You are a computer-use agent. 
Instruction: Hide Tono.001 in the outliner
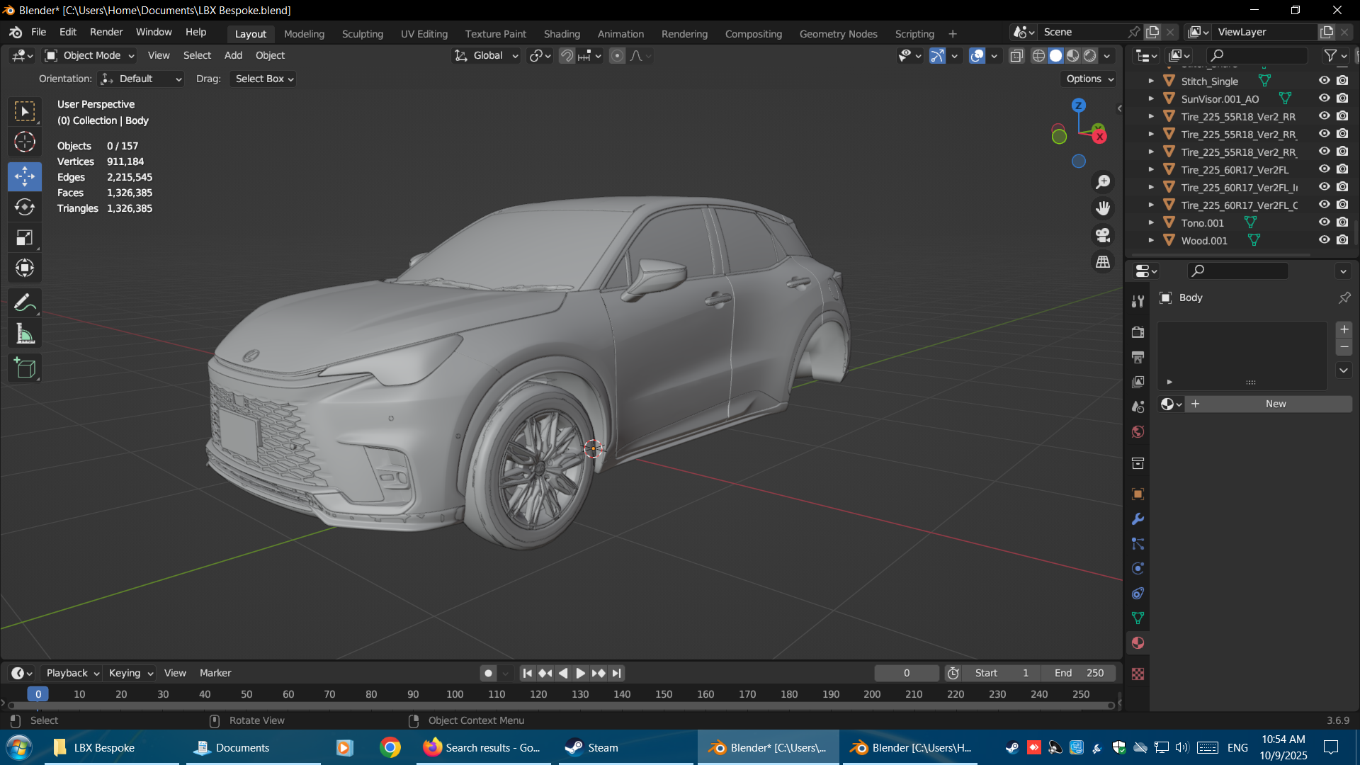click(x=1324, y=222)
